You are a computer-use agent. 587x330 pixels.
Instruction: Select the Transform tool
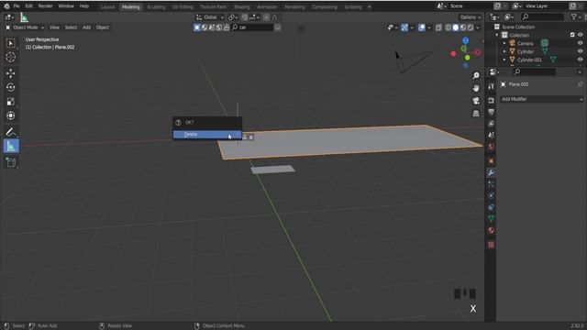[x=10, y=115]
